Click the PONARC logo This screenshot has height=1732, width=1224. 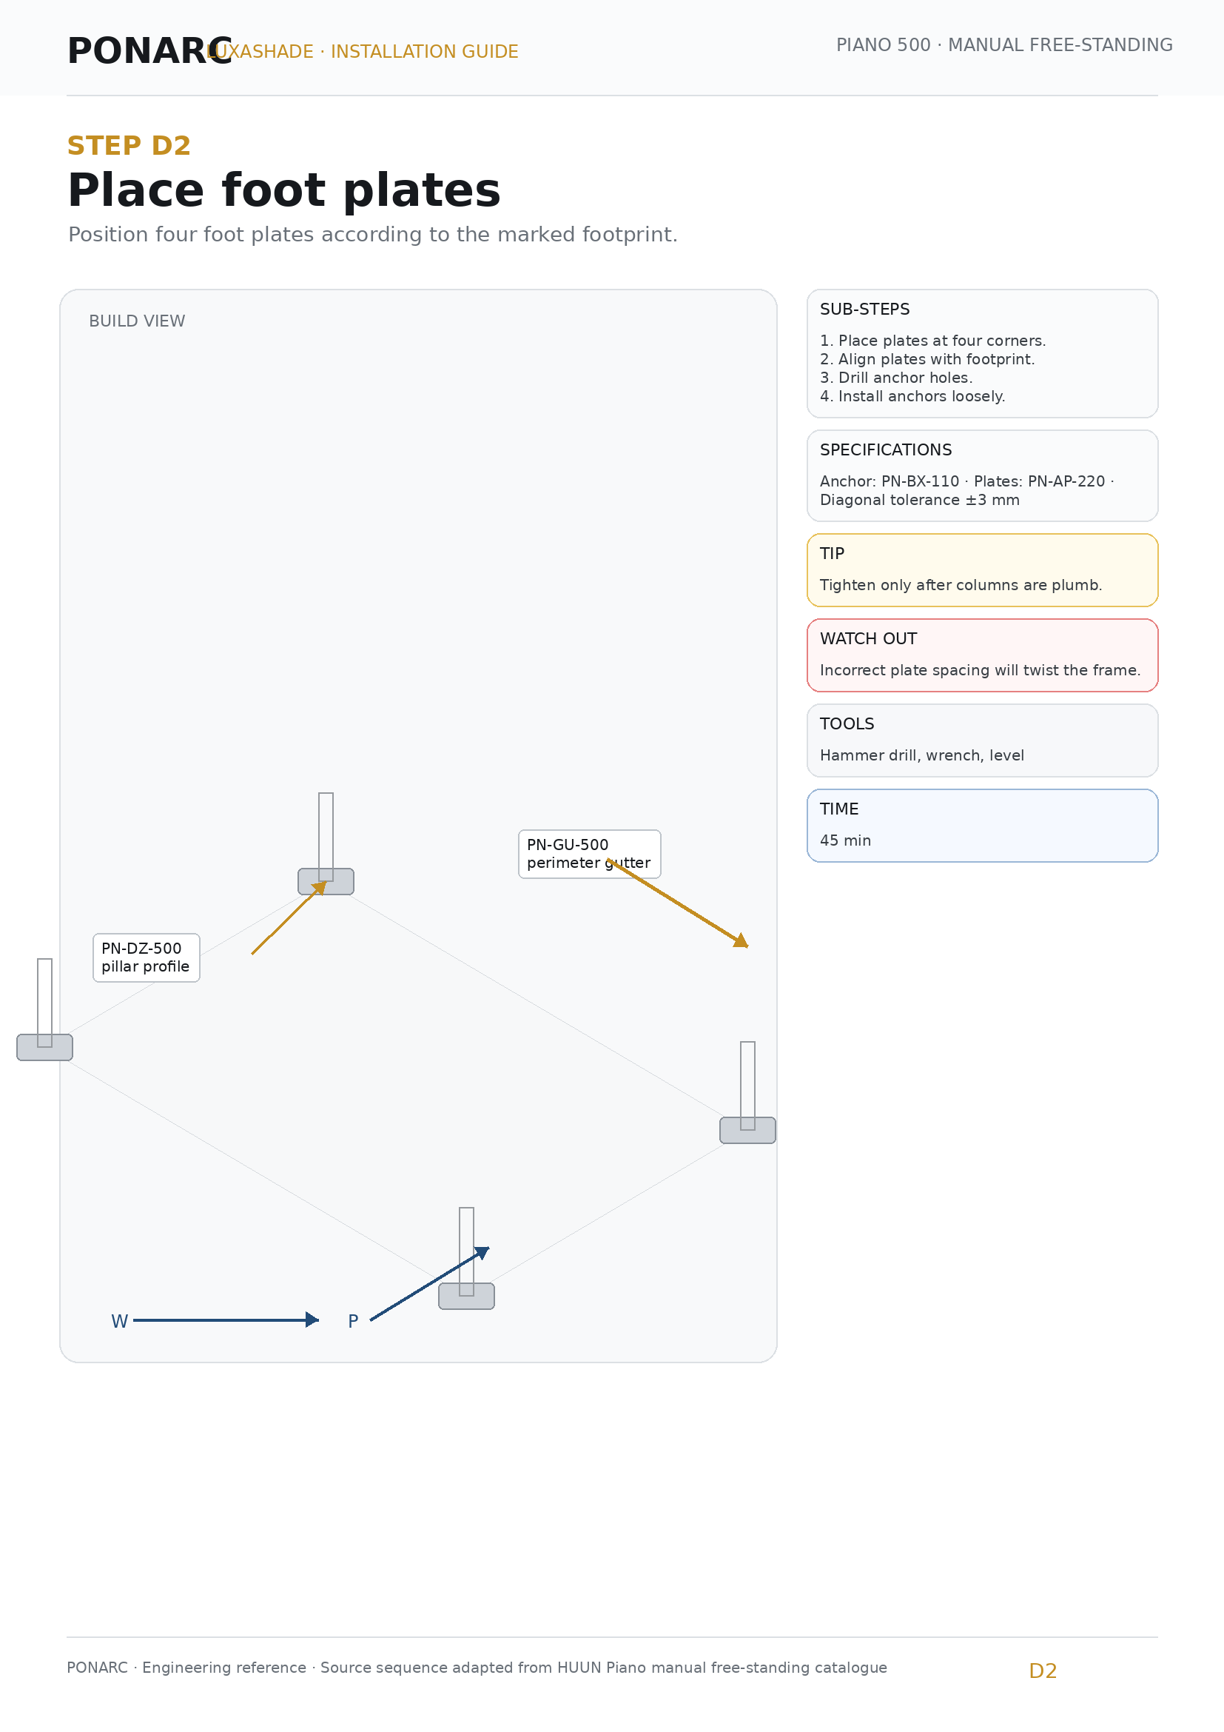tap(150, 51)
